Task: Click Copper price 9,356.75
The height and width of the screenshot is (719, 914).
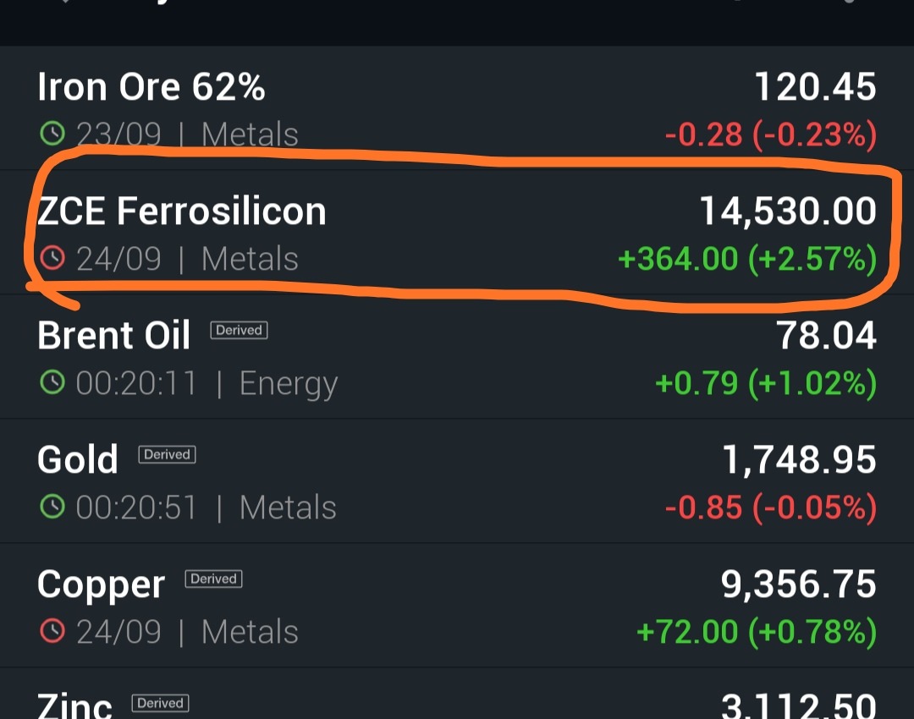Action: point(798,584)
